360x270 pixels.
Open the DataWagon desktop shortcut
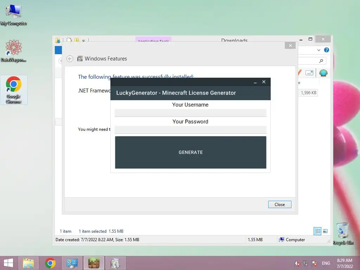(x=14, y=51)
